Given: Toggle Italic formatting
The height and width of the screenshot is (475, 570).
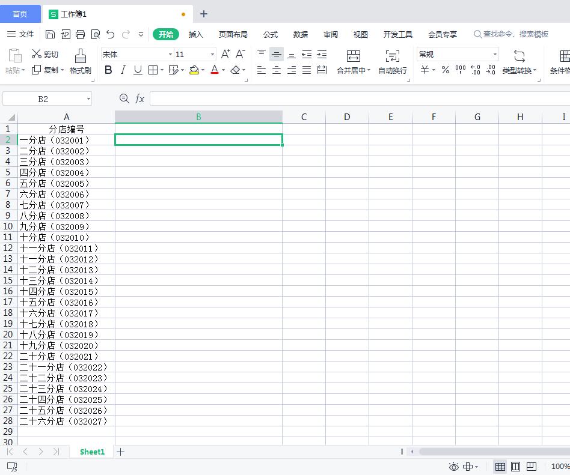Looking at the screenshot, I should point(123,70).
